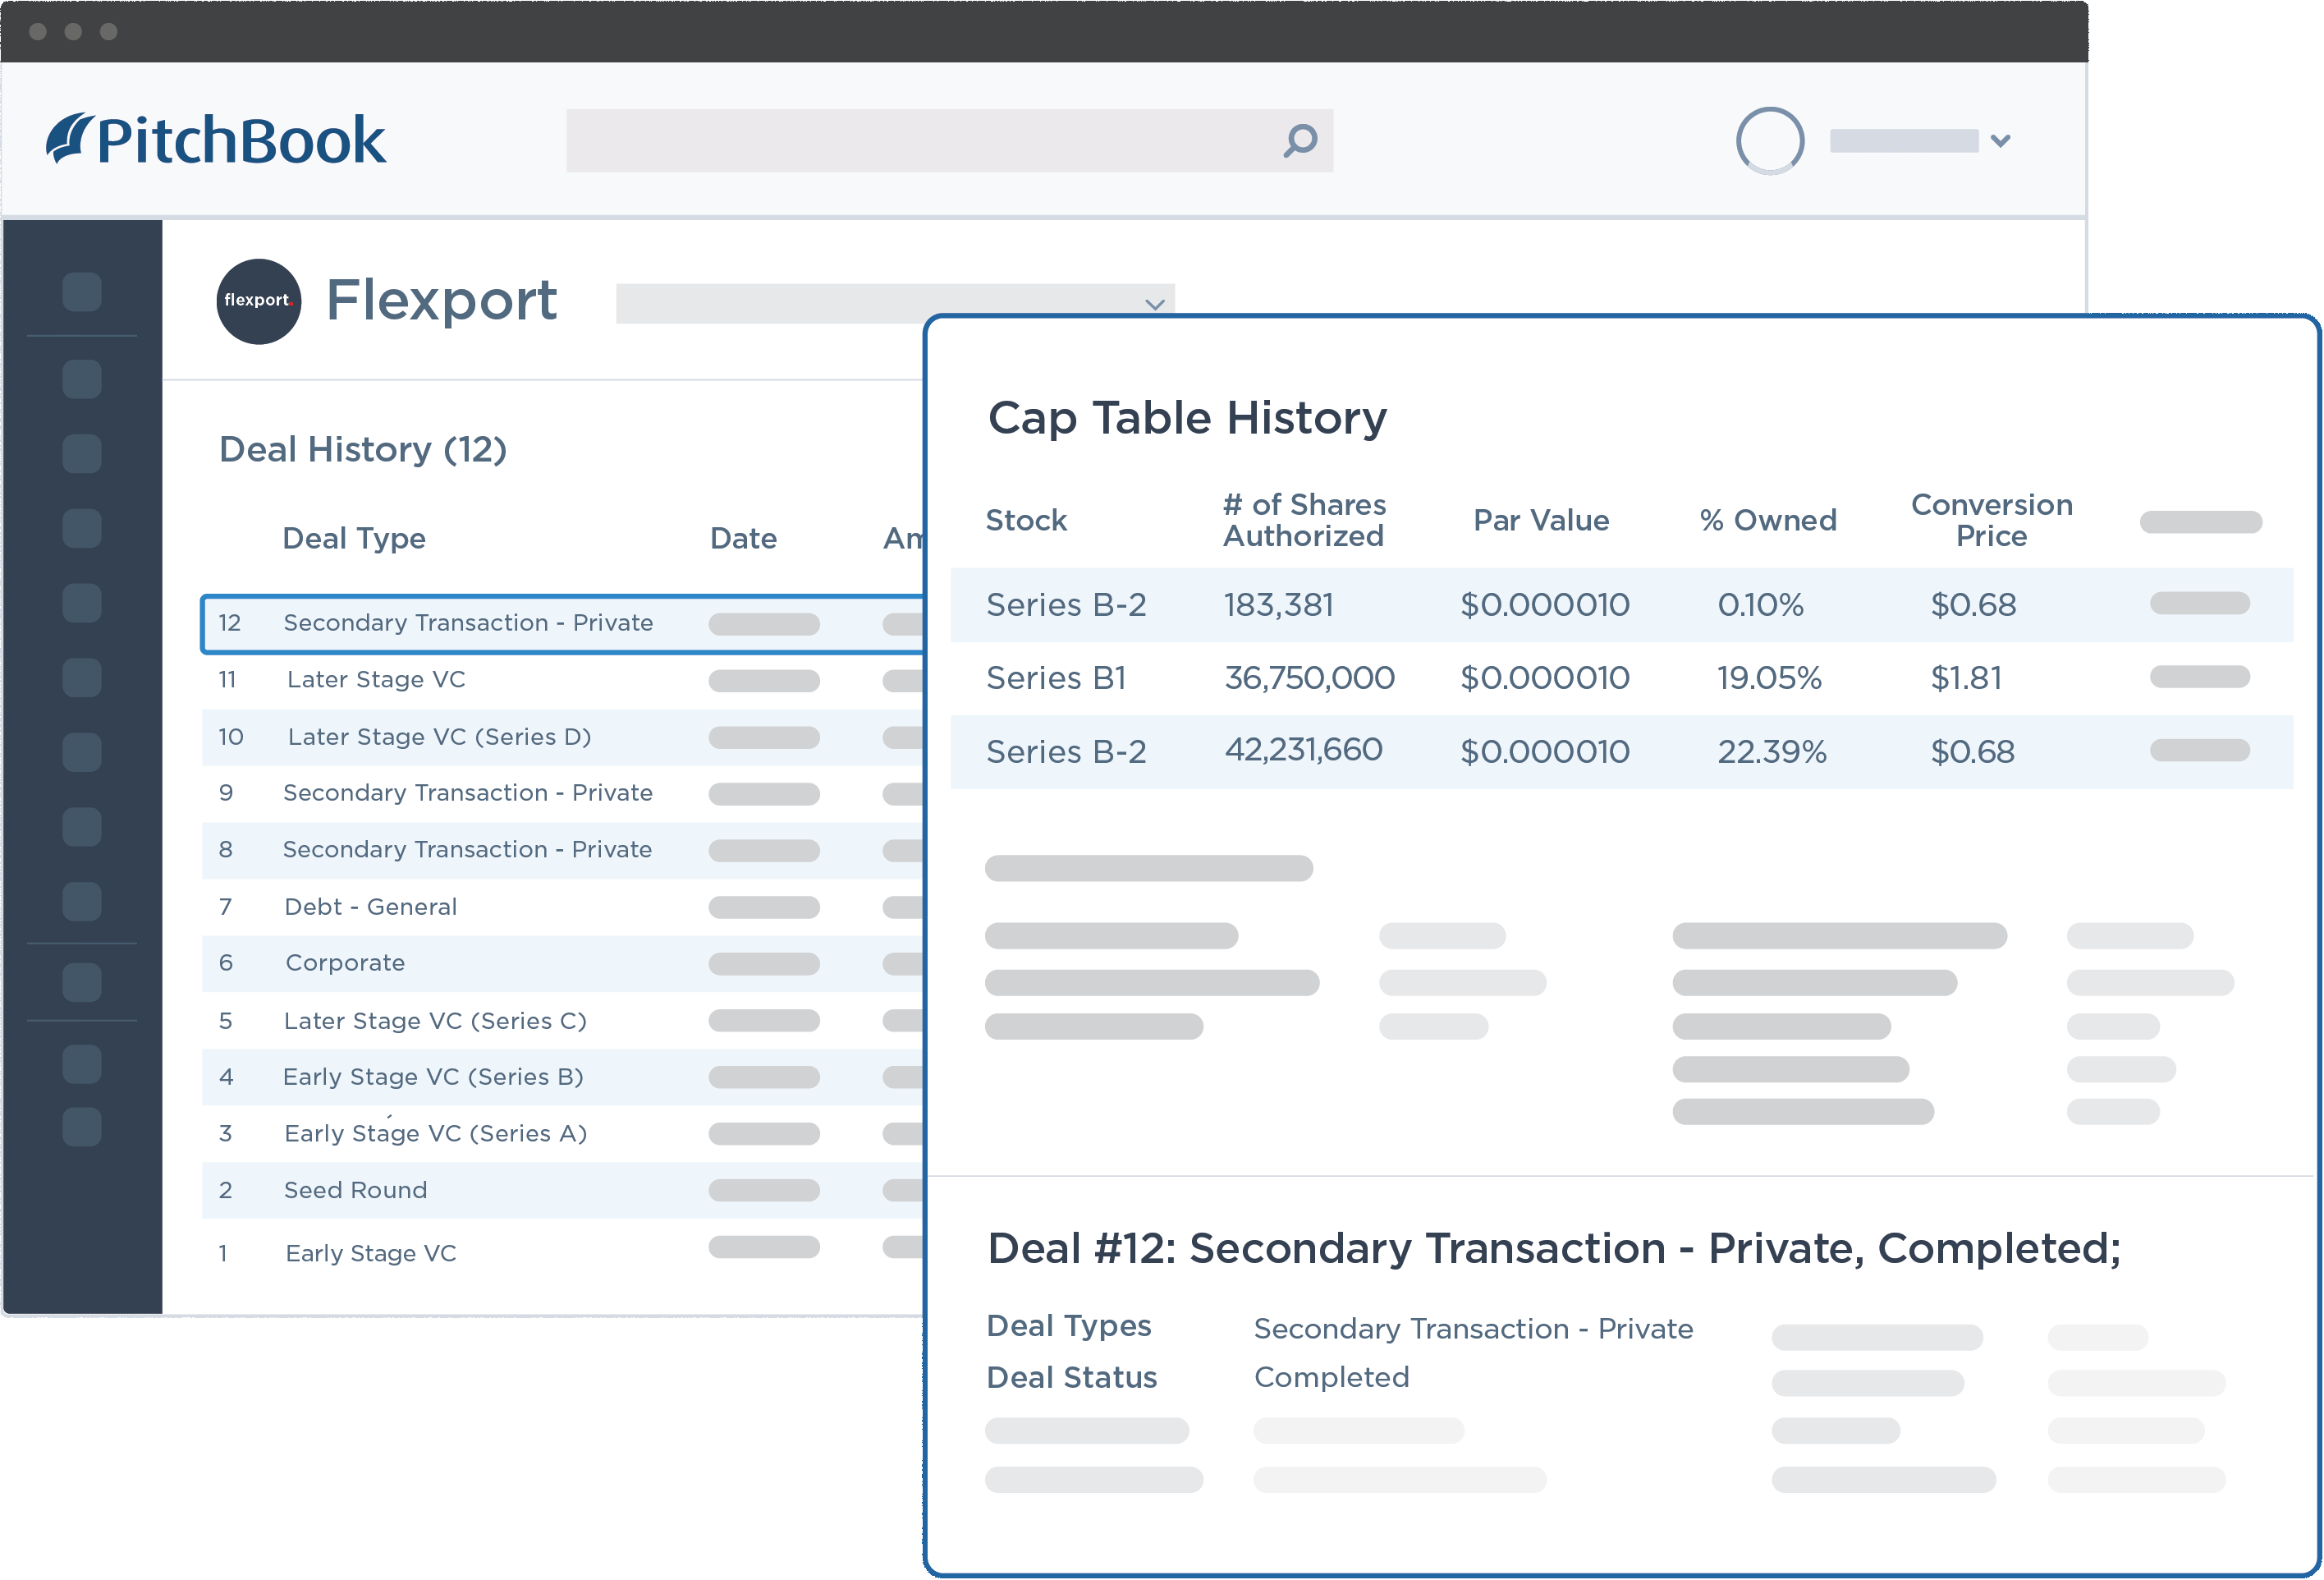The image size is (2324, 1580).
Task: Click the Flexport company name title
Action: (441, 301)
